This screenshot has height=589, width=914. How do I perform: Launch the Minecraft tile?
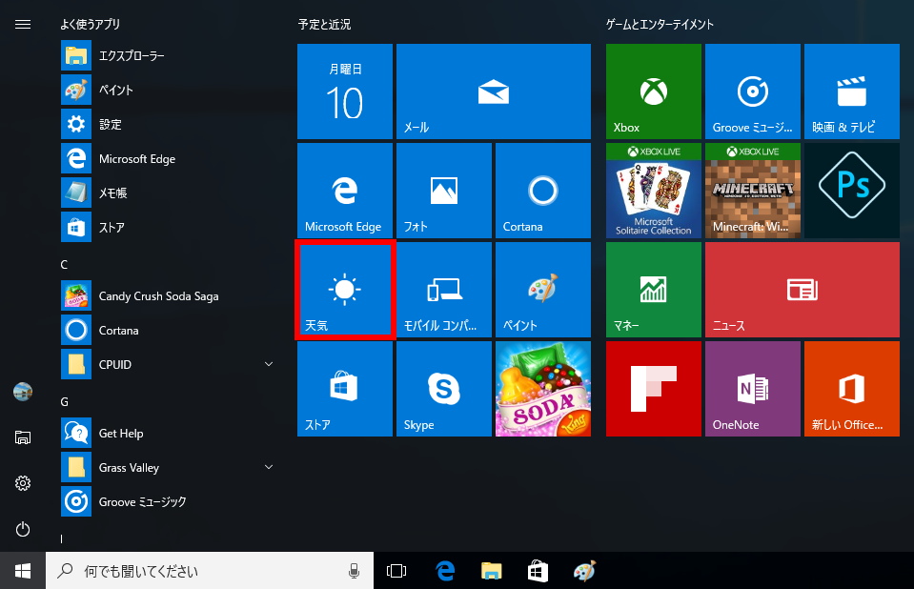click(x=753, y=191)
